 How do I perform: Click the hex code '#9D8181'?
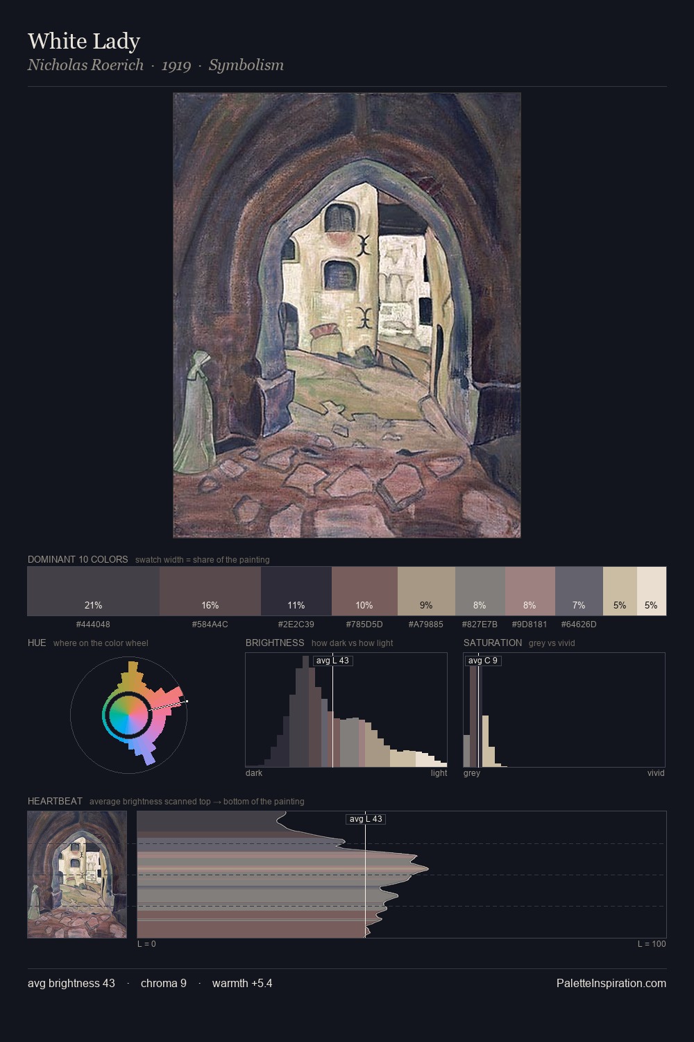pos(530,625)
